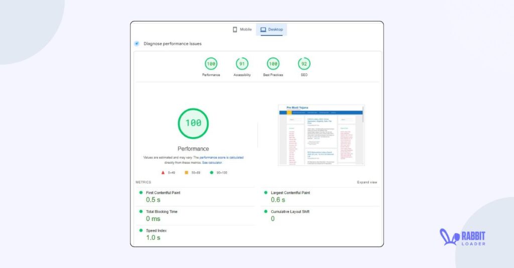Click the green dot beside First Contentful Paint
The image size is (514, 268).
pos(141,192)
